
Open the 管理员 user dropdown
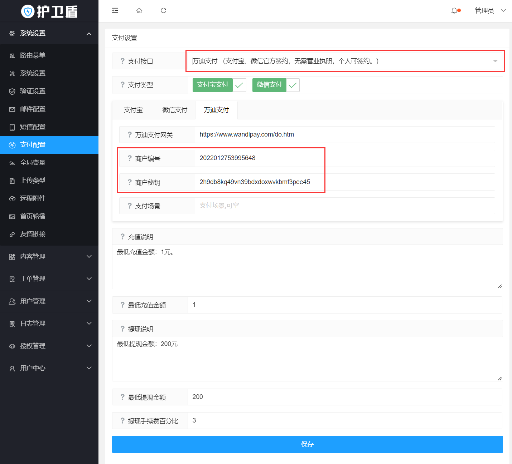point(490,11)
